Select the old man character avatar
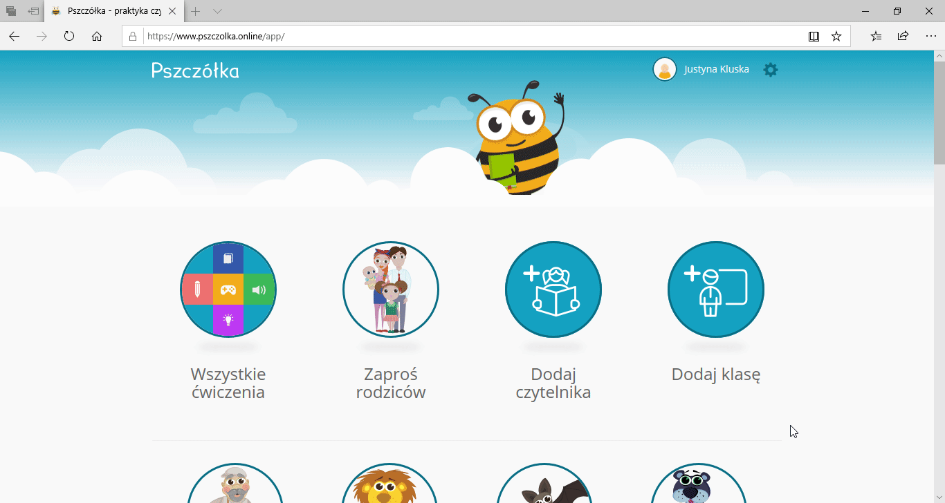This screenshot has height=503, width=945. coord(235,484)
